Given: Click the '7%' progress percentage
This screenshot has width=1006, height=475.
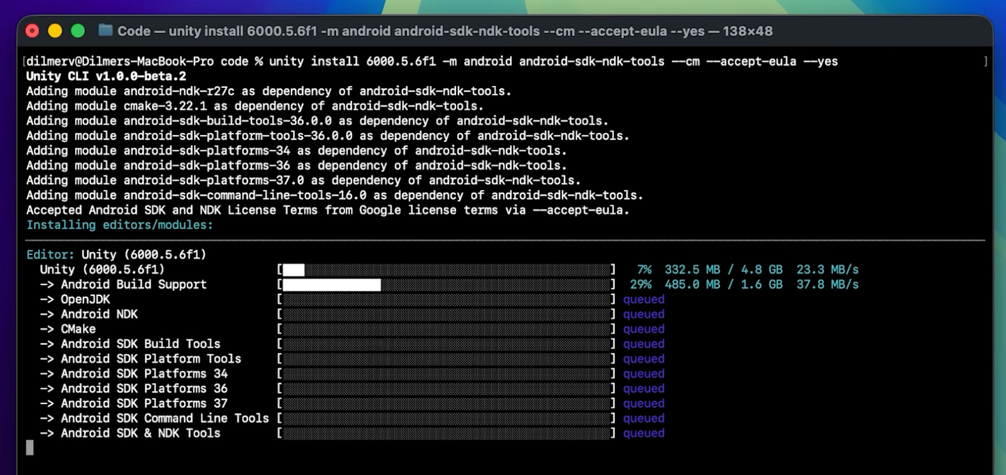Looking at the screenshot, I should (644, 270).
